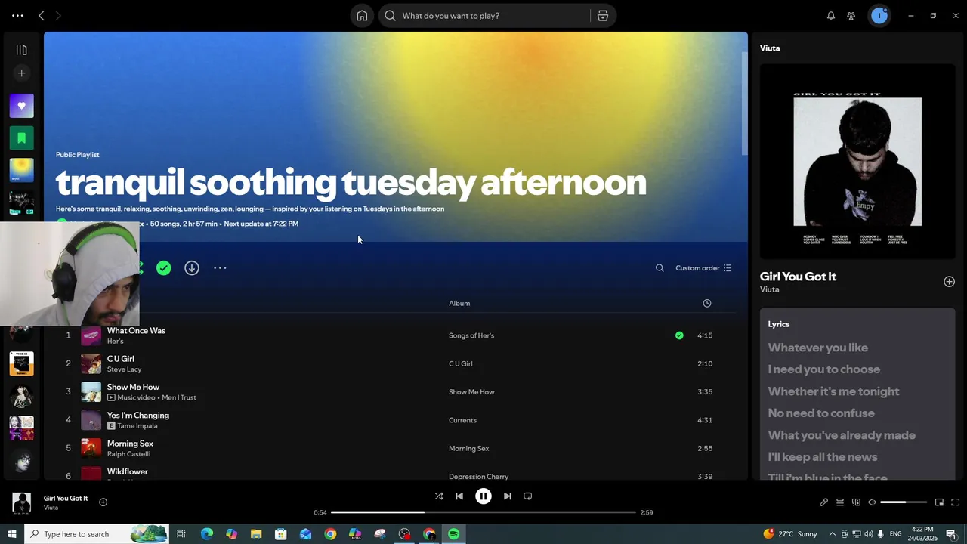Screen dimensions: 967x544
Task: Click the C U Girl album art thumbnail
Action: (91, 363)
